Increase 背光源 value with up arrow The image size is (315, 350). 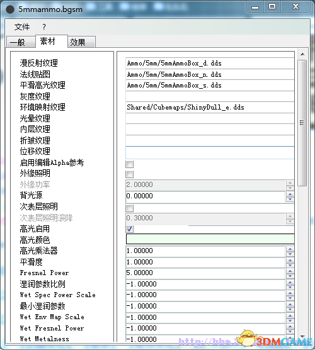(290, 194)
